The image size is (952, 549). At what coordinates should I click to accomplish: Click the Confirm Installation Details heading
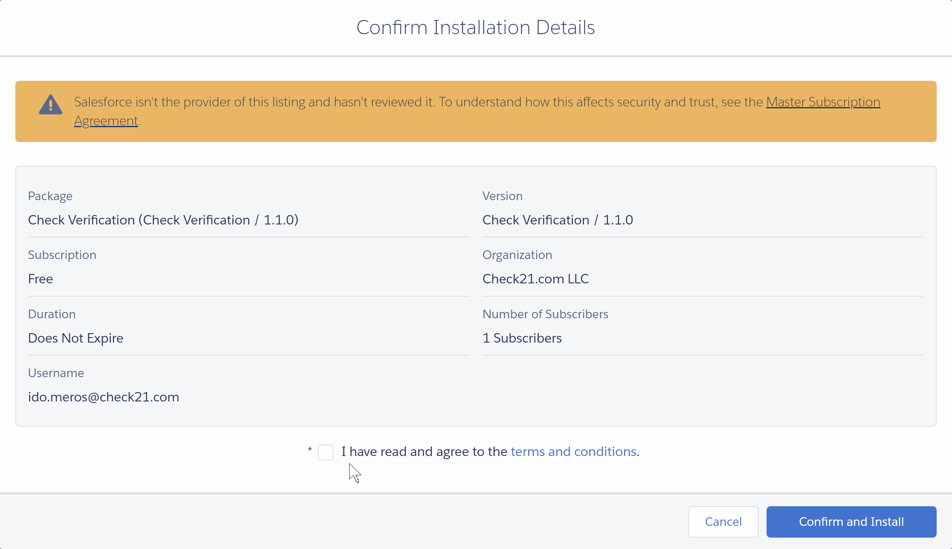click(475, 27)
